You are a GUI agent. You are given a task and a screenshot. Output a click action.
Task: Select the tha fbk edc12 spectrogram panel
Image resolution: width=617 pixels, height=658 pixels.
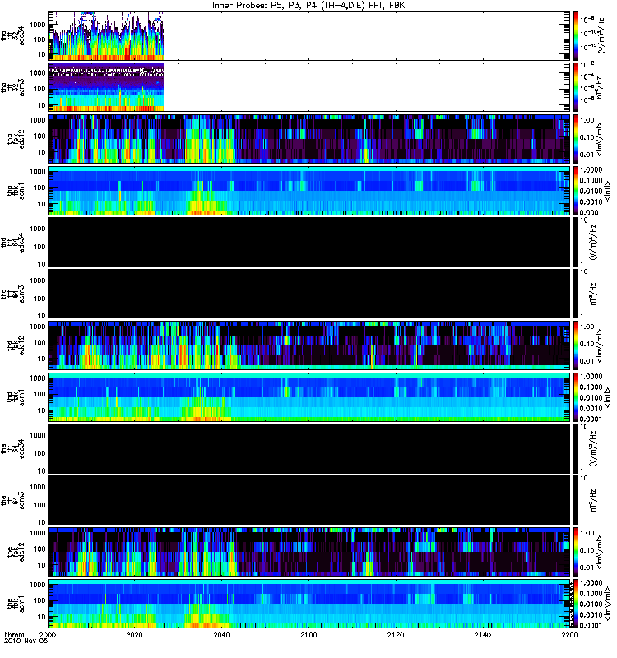(309, 139)
